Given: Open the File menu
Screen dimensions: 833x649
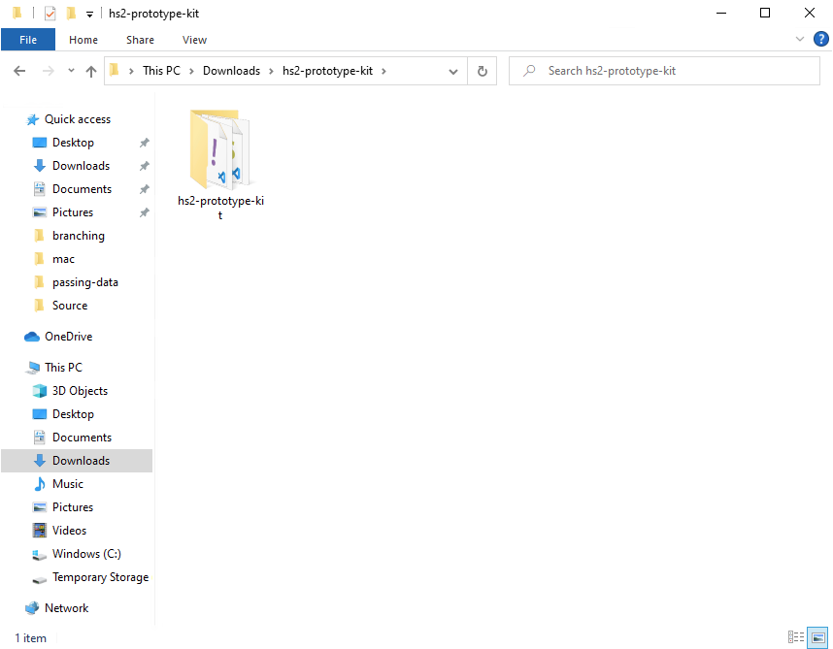Looking at the screenshot, I should coord(28,40).
